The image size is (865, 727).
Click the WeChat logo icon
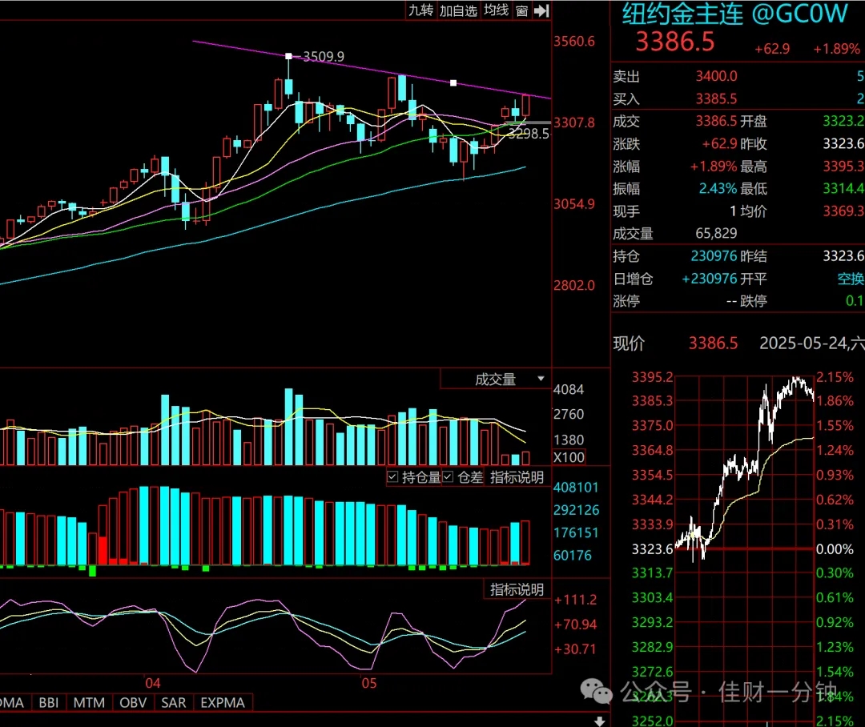597,691
